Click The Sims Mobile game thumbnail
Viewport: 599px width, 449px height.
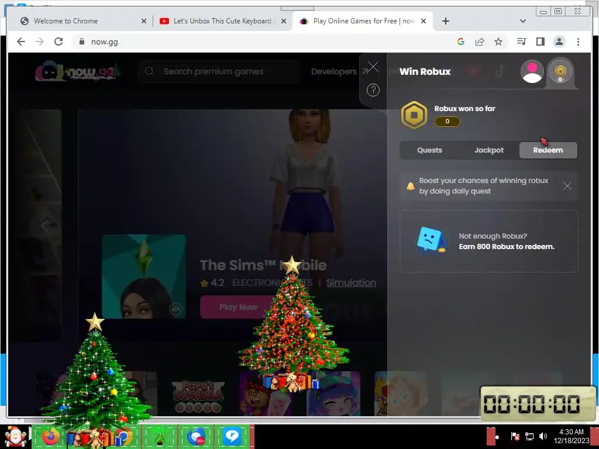click(144, 277)
